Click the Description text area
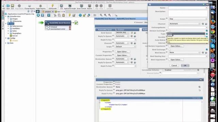 click(188, 14)
